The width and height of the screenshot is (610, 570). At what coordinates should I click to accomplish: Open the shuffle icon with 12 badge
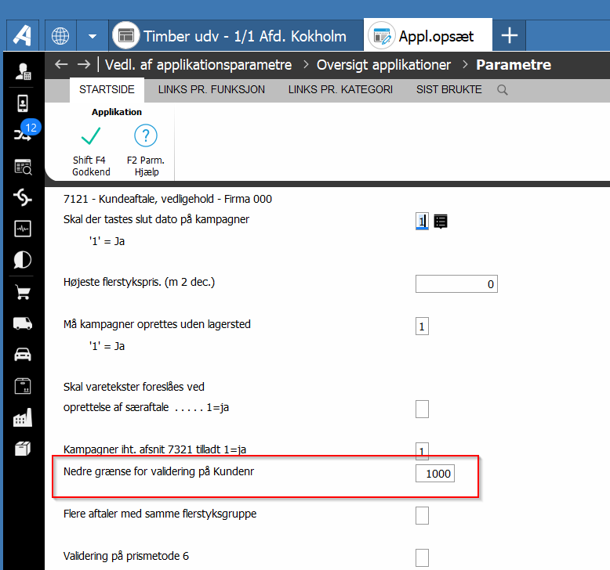tap(23, 135)
